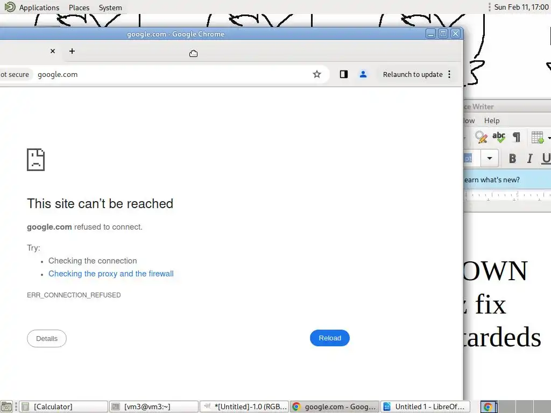Open Checking the proxy and the firewall link
The width and height of the screenshot is (551, 413).
point(111,274)
